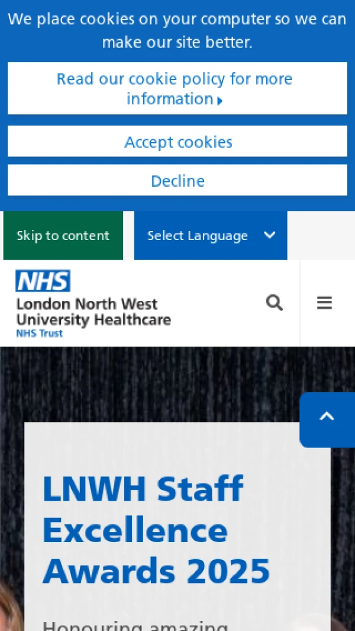Accept cookies on the banner

pyautogui.click(x=177, y=141)
